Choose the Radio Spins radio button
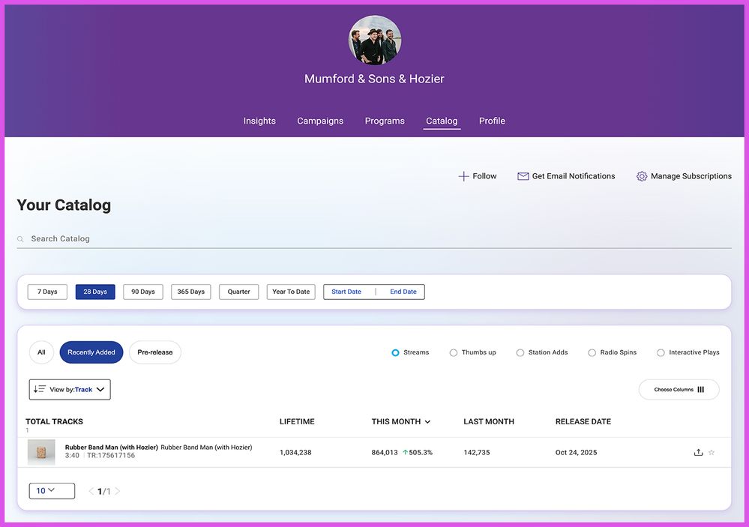This screenshot has height=527, width=749. click(592, 352)
